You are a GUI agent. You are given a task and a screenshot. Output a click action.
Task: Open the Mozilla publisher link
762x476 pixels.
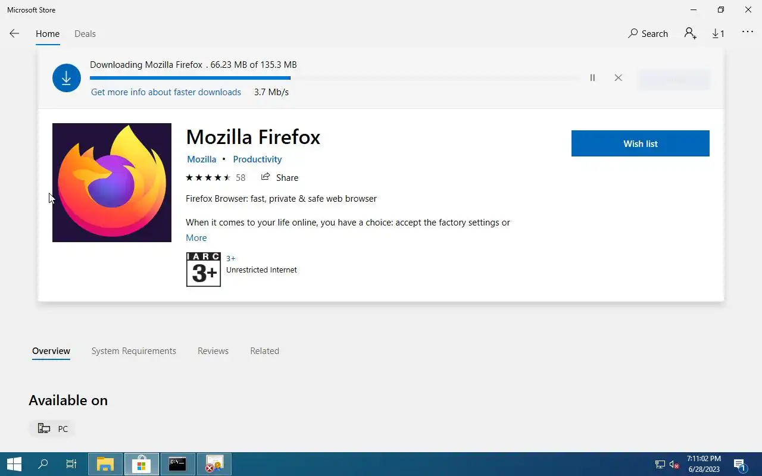(x=201, y=159)
